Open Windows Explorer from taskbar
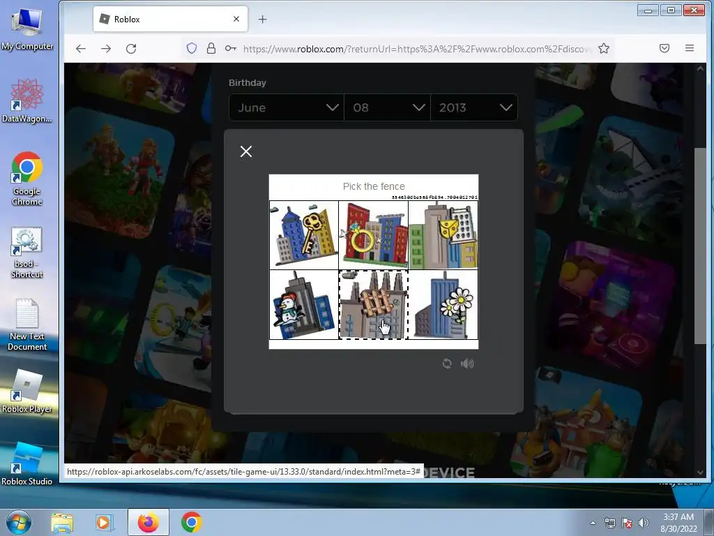 click(62, 522)
